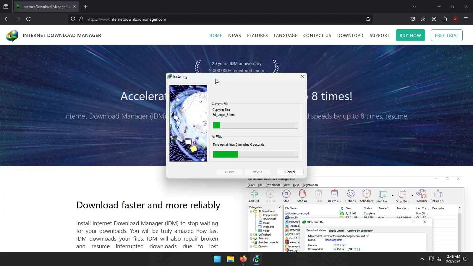Image resolution: width=473 pixels, height=266 pixels.
Task: Go forward to the next page
Action: point(18,19)
